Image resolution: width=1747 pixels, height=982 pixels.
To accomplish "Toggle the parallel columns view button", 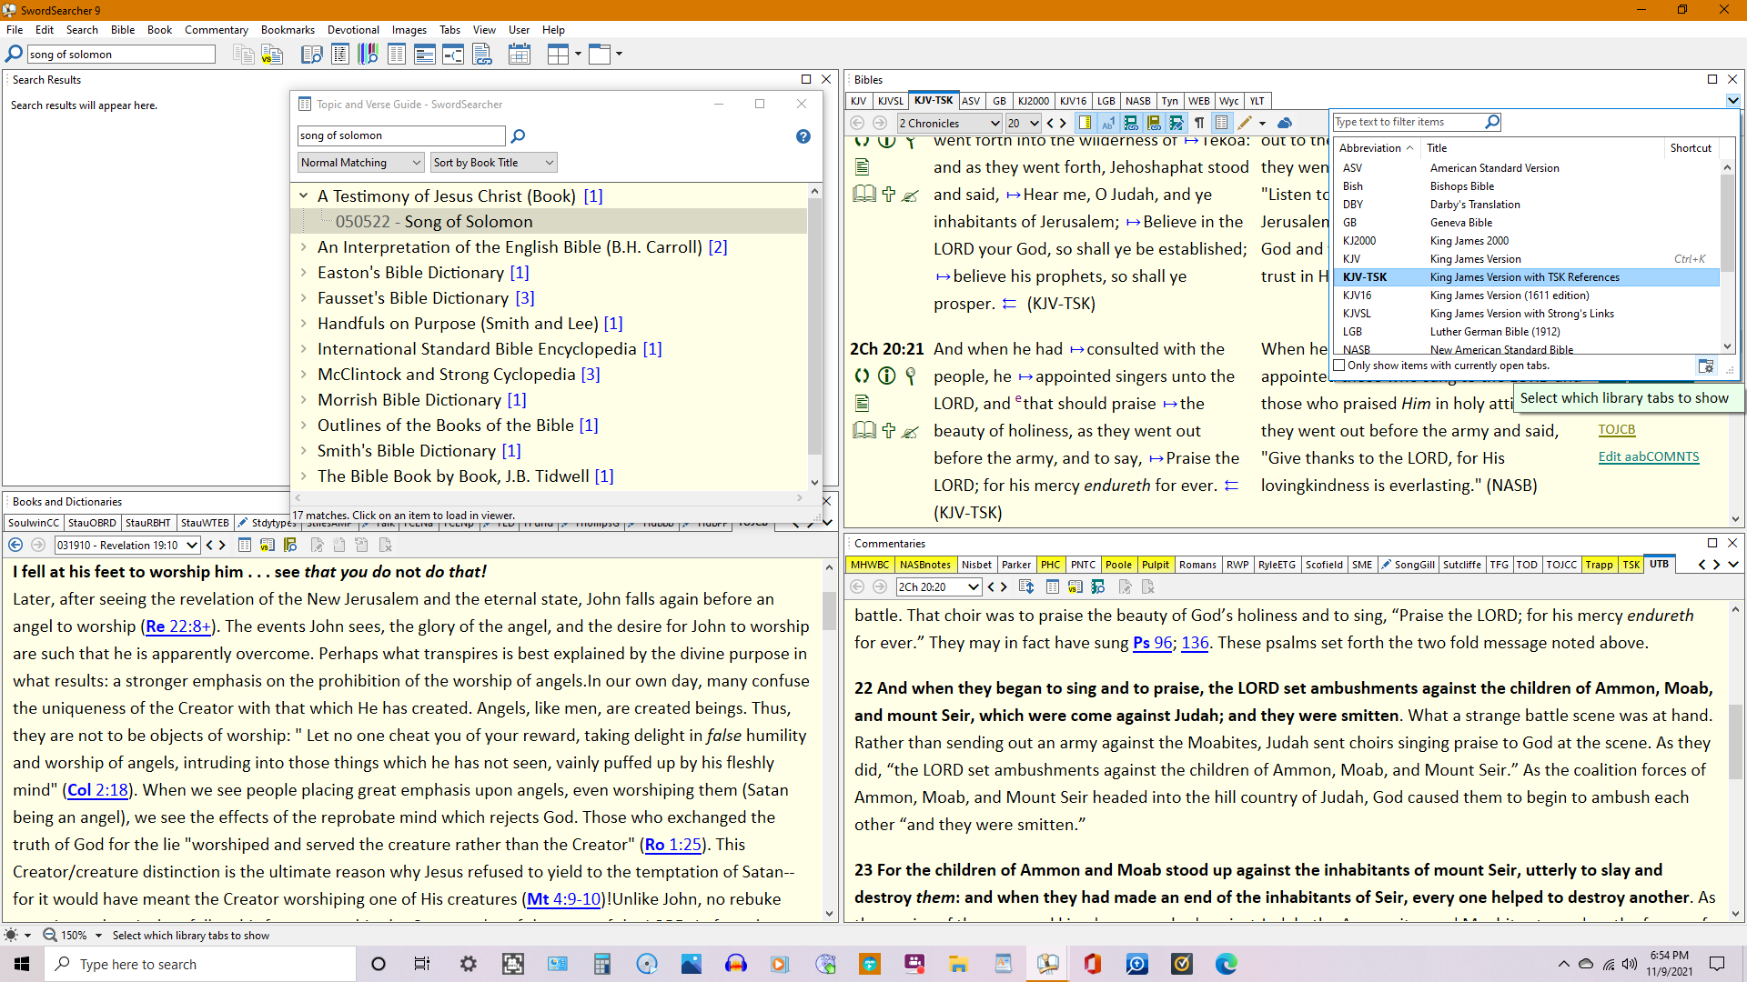I will (x=1221, y=123).
